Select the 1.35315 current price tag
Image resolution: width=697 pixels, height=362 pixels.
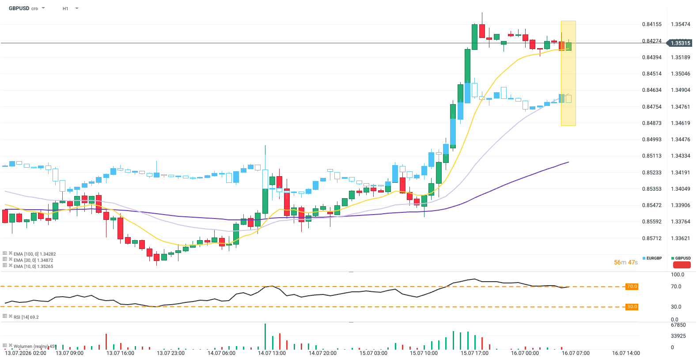pyautogui.click(x=679, y=43)
